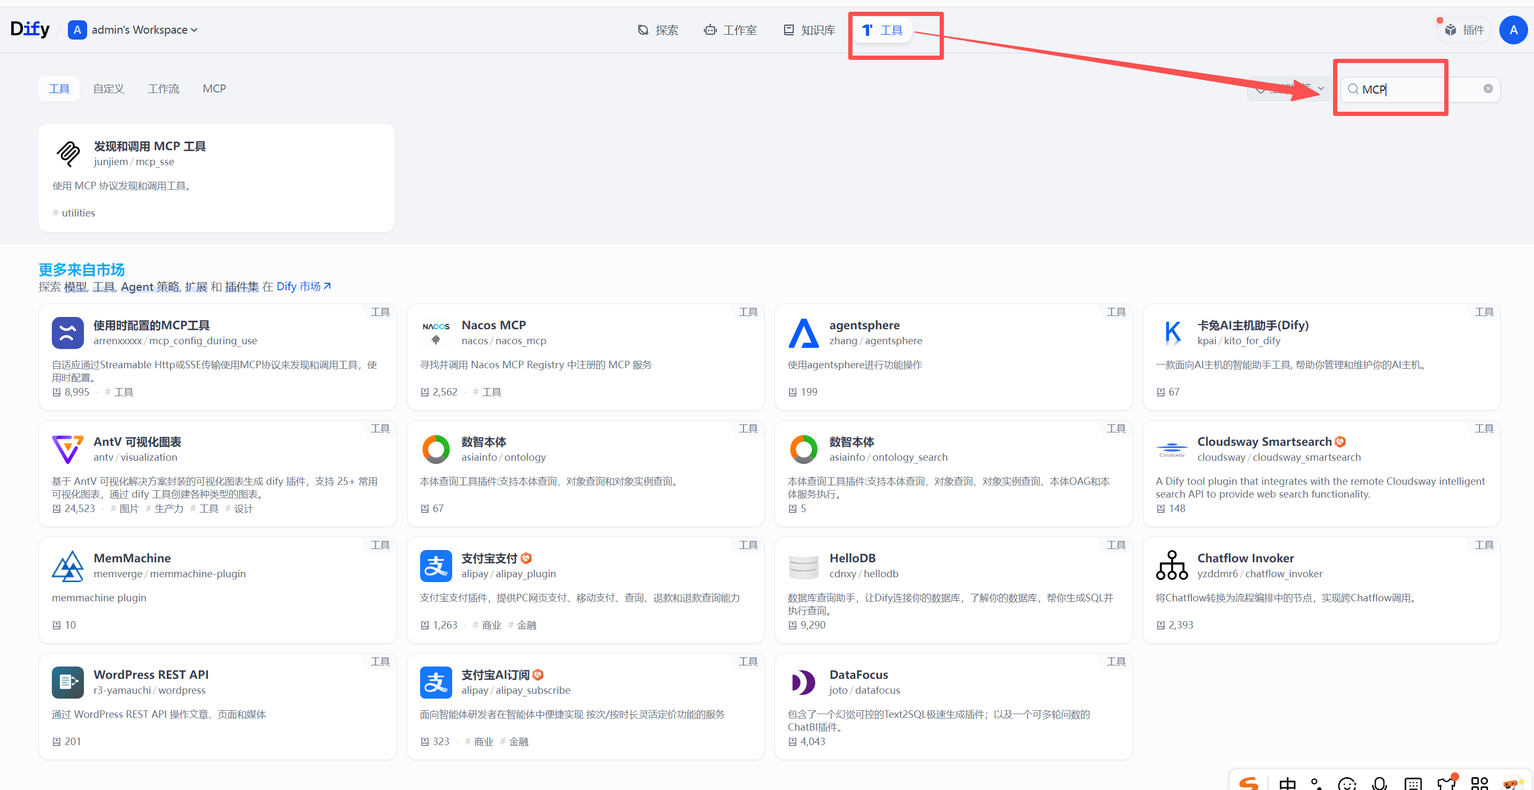The height and width of the screenshot is (790, 1534).
Task: Click the Nacos MCP plugin logo
Action: [436, 333]
